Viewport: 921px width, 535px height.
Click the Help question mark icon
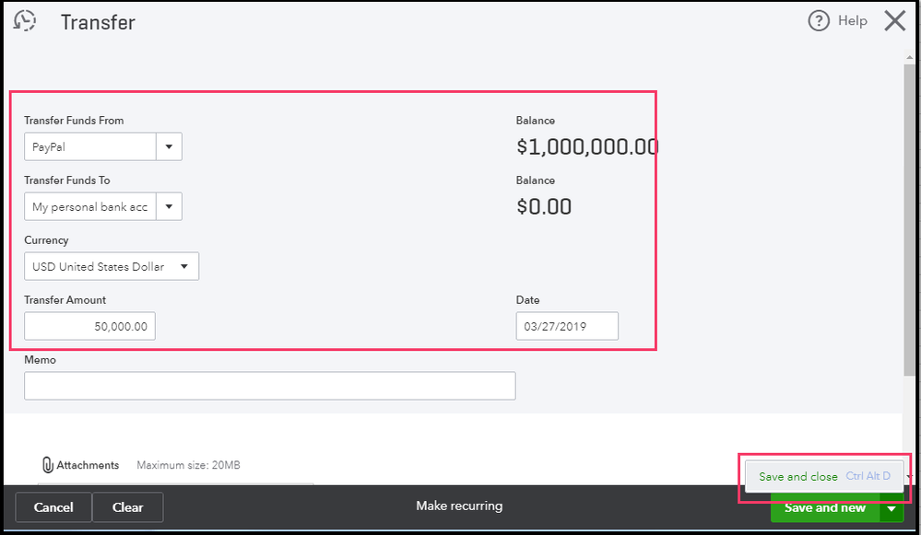(x=819, y=21)
